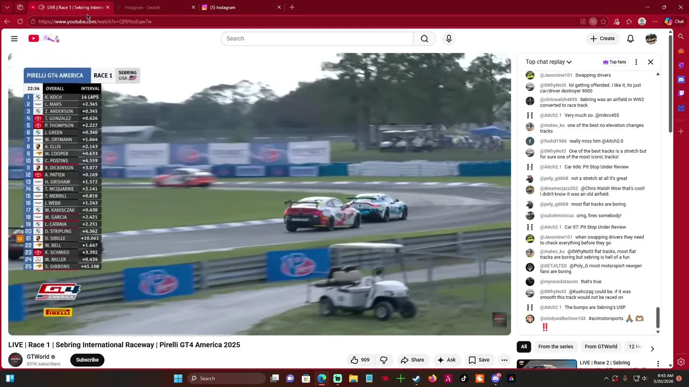Save the video to a playlist
This screenshot has width=689, height=387.
click(479, 360)
